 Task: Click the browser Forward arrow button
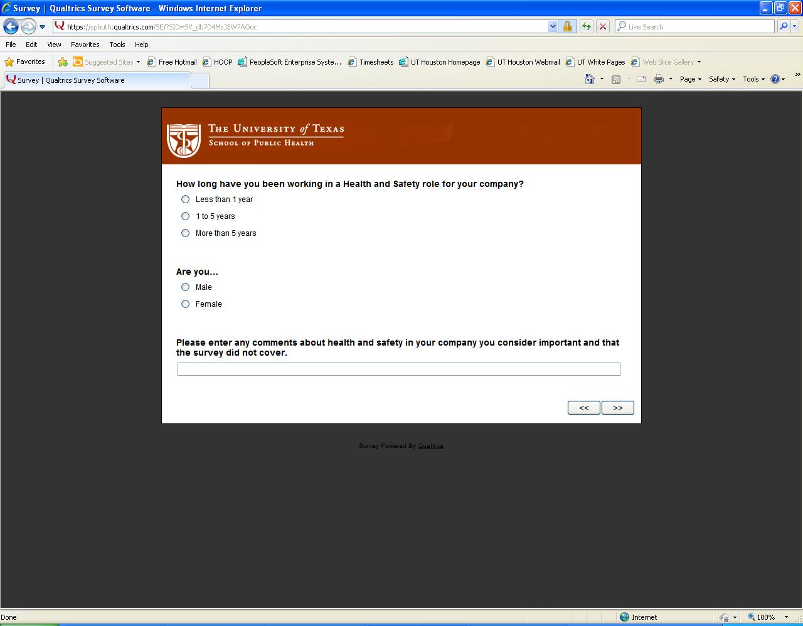point(28,26)
